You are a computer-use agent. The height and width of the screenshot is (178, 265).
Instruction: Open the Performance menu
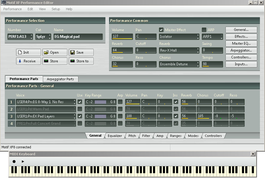(x=13, y=9)
